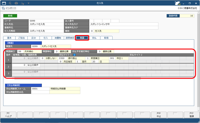Expand the quick access toolbar dropdown arrow
Image resolution: width=200 pixels, height=123 pixels.
pos(29,3)
